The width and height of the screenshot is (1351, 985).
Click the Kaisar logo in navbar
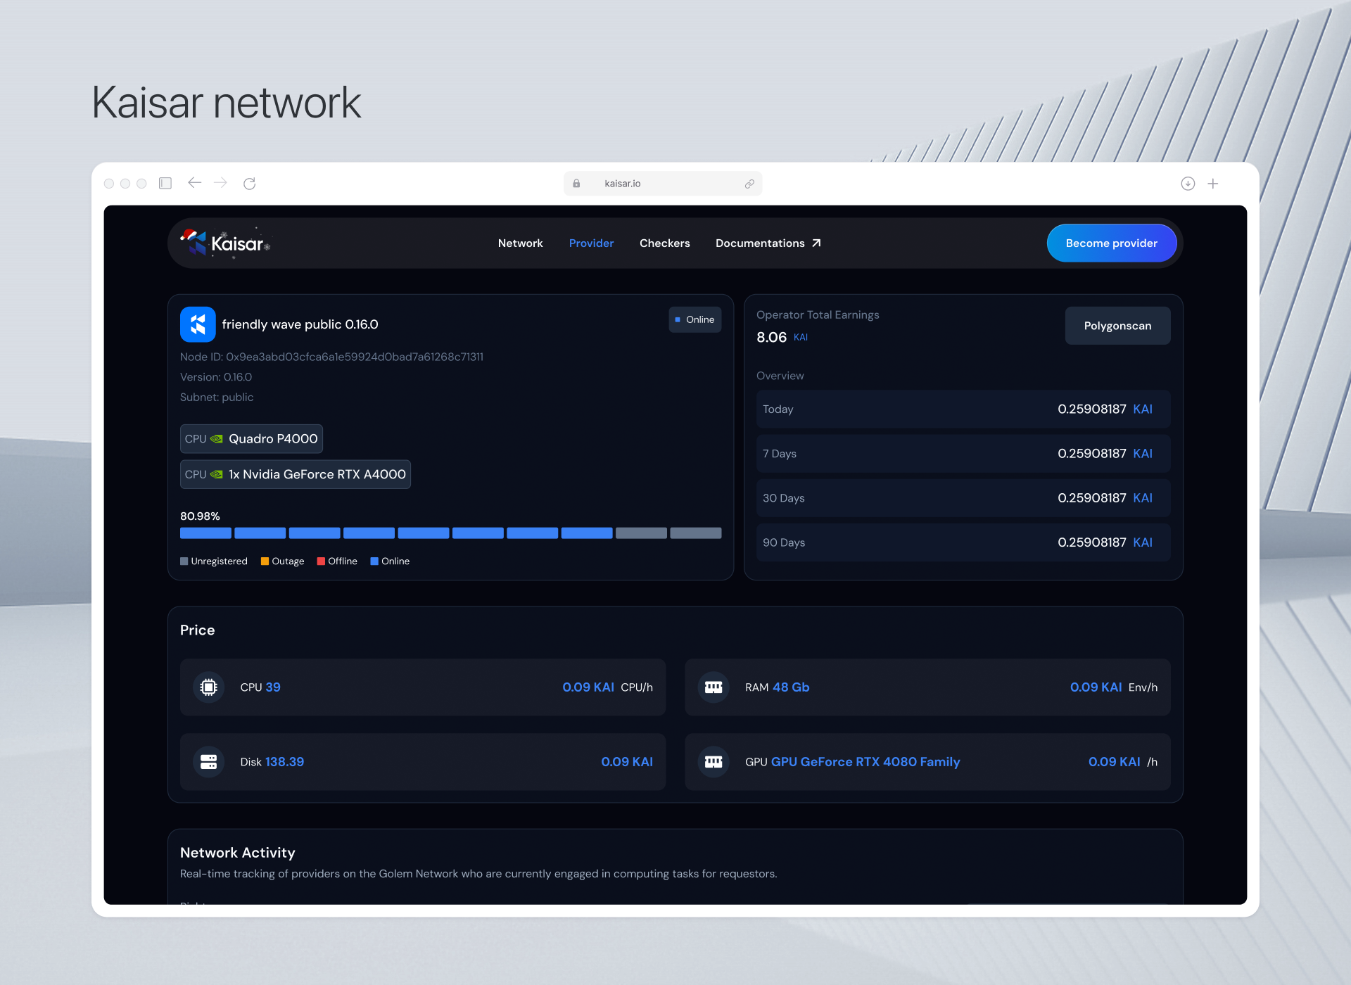point(225,243)
